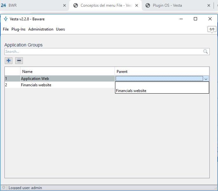Click the magnifier icon in the search box
This screenshot has width=218, height=191.
[206, 52]
